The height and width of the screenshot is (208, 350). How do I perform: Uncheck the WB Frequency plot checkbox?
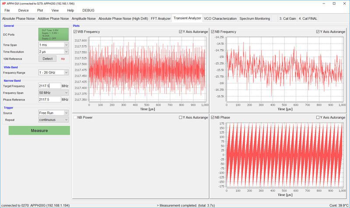pos(75,32)
